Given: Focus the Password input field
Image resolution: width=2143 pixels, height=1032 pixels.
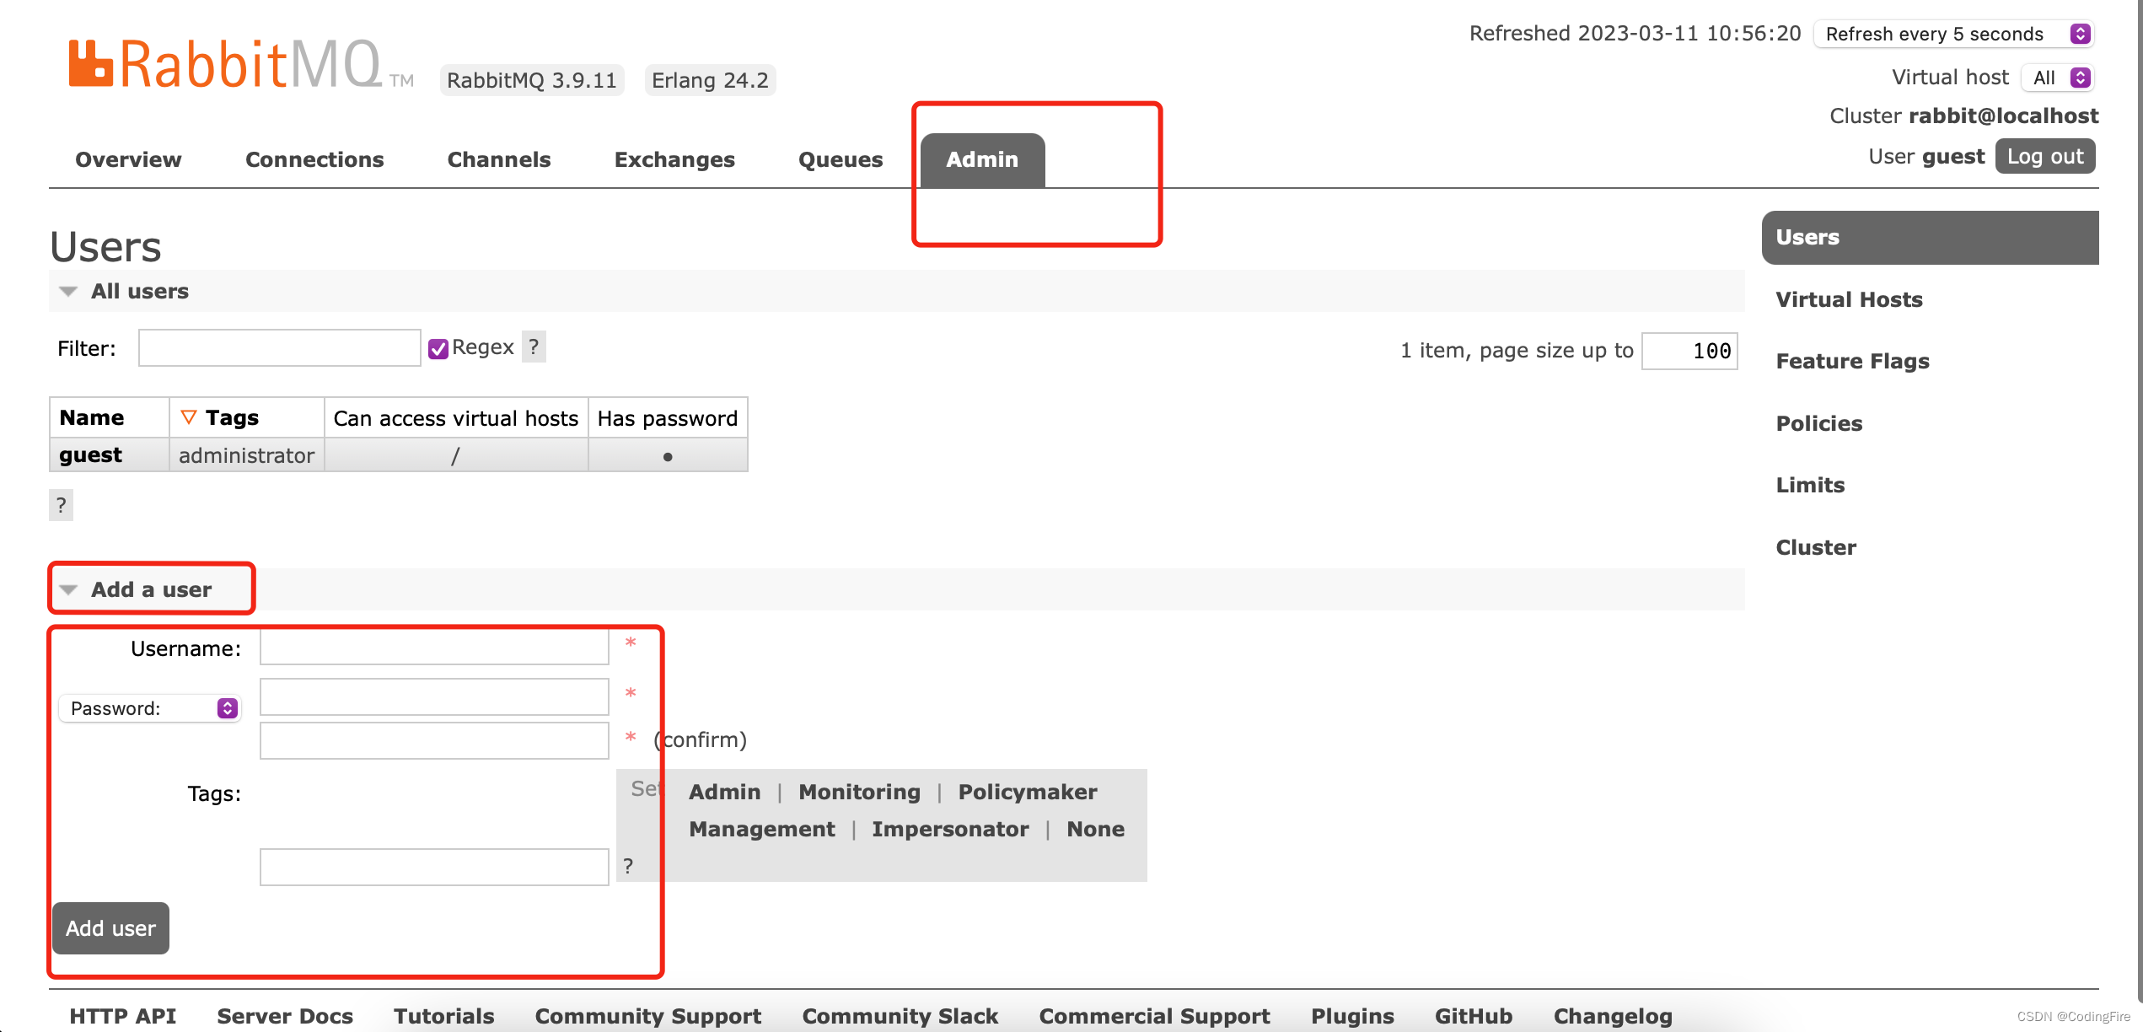Looking at the screenshot, I should click(434, 697).
